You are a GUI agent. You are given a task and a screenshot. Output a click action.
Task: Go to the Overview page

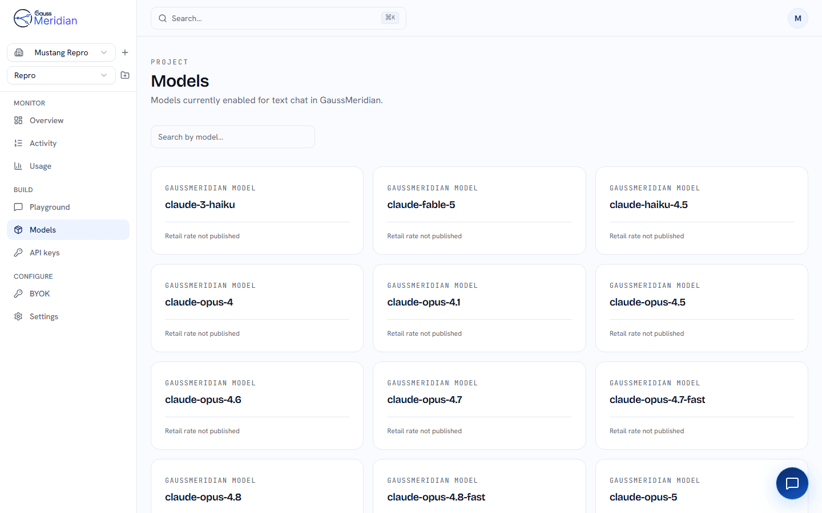68,120
